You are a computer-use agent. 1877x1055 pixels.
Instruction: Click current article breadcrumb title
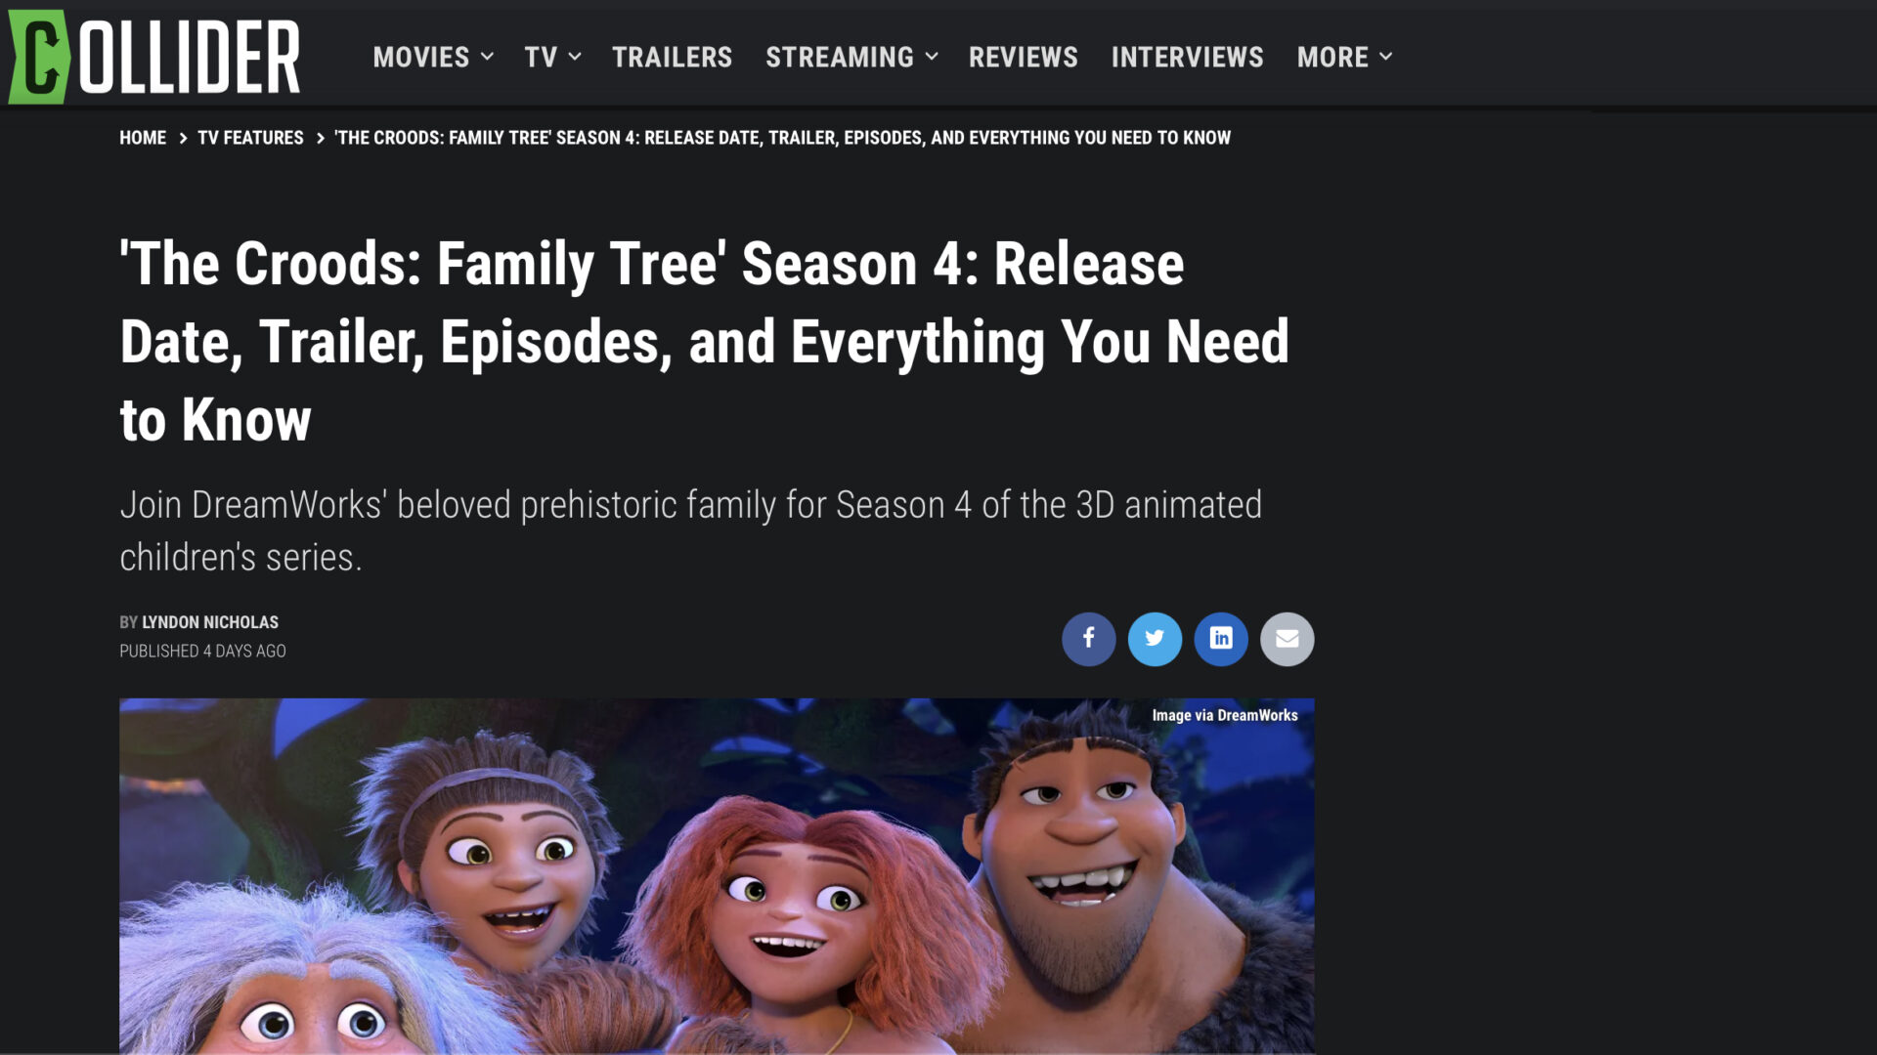pyautogui.click(x=782, y=138)
